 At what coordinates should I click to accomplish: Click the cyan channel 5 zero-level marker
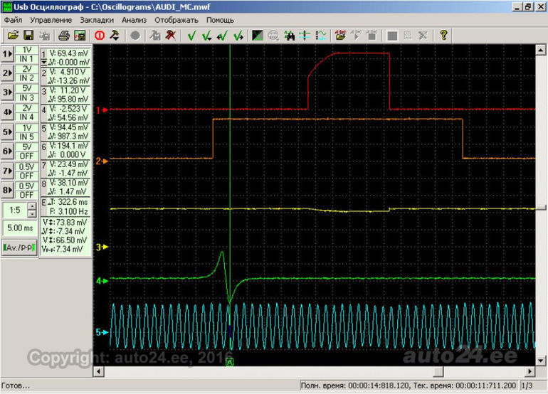point(102,332)
